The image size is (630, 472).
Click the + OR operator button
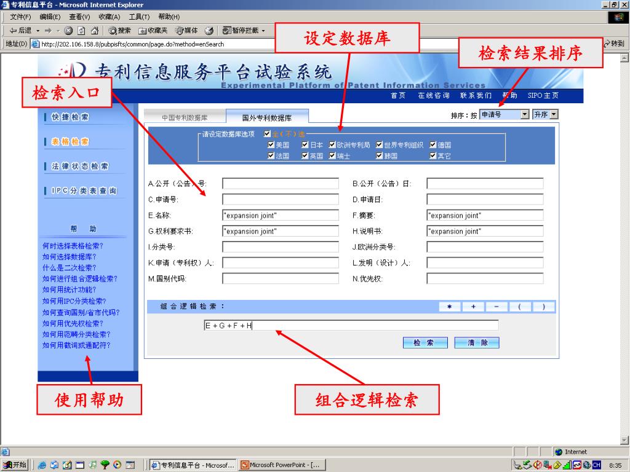[473, 307]
